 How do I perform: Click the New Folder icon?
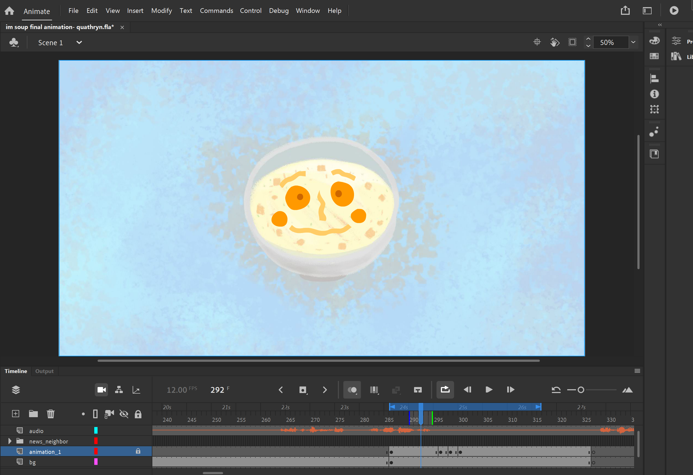(x=33, y=414)
